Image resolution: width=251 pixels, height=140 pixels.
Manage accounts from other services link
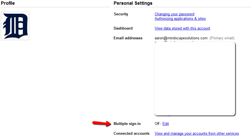pyautogui.click(x=197, y=133)
